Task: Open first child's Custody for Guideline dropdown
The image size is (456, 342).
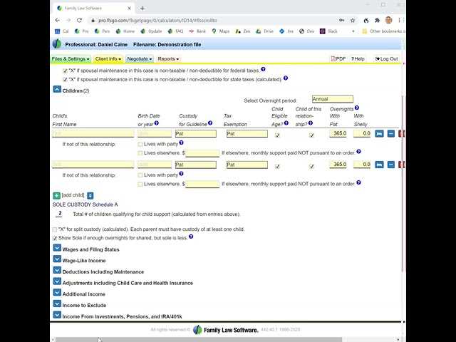Action: [x=196, y=133]
